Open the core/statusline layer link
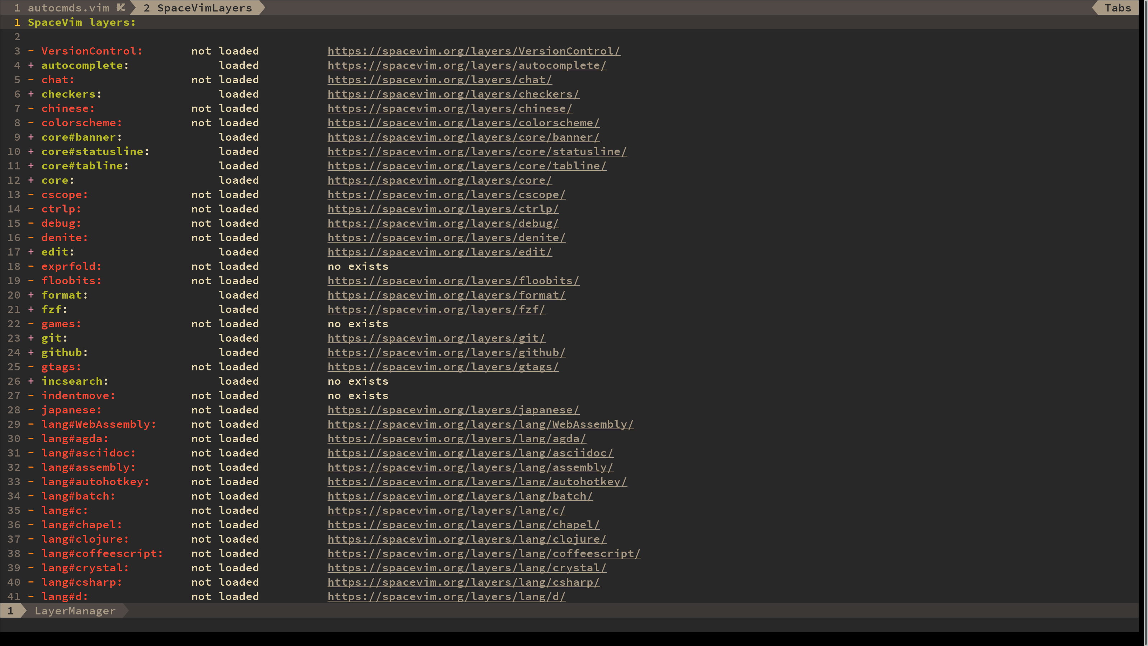1148x646 pixels. 477,151
